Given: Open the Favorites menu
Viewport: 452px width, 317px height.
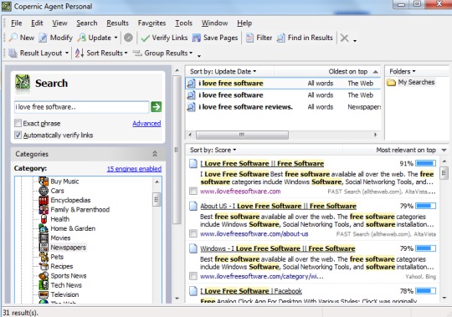Looking at the screenshot, I should [x=152, y=23].
